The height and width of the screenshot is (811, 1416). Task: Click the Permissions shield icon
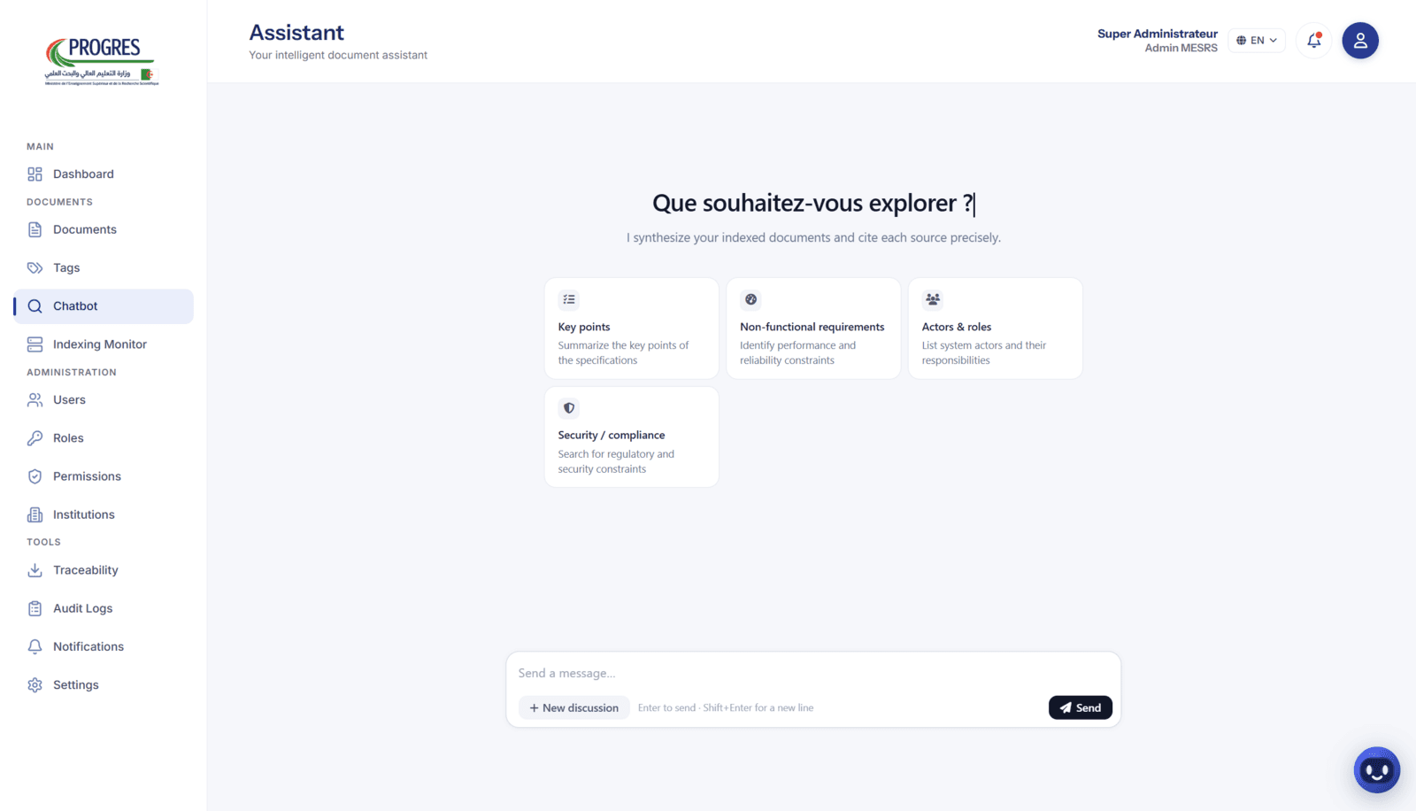point(35,476)
